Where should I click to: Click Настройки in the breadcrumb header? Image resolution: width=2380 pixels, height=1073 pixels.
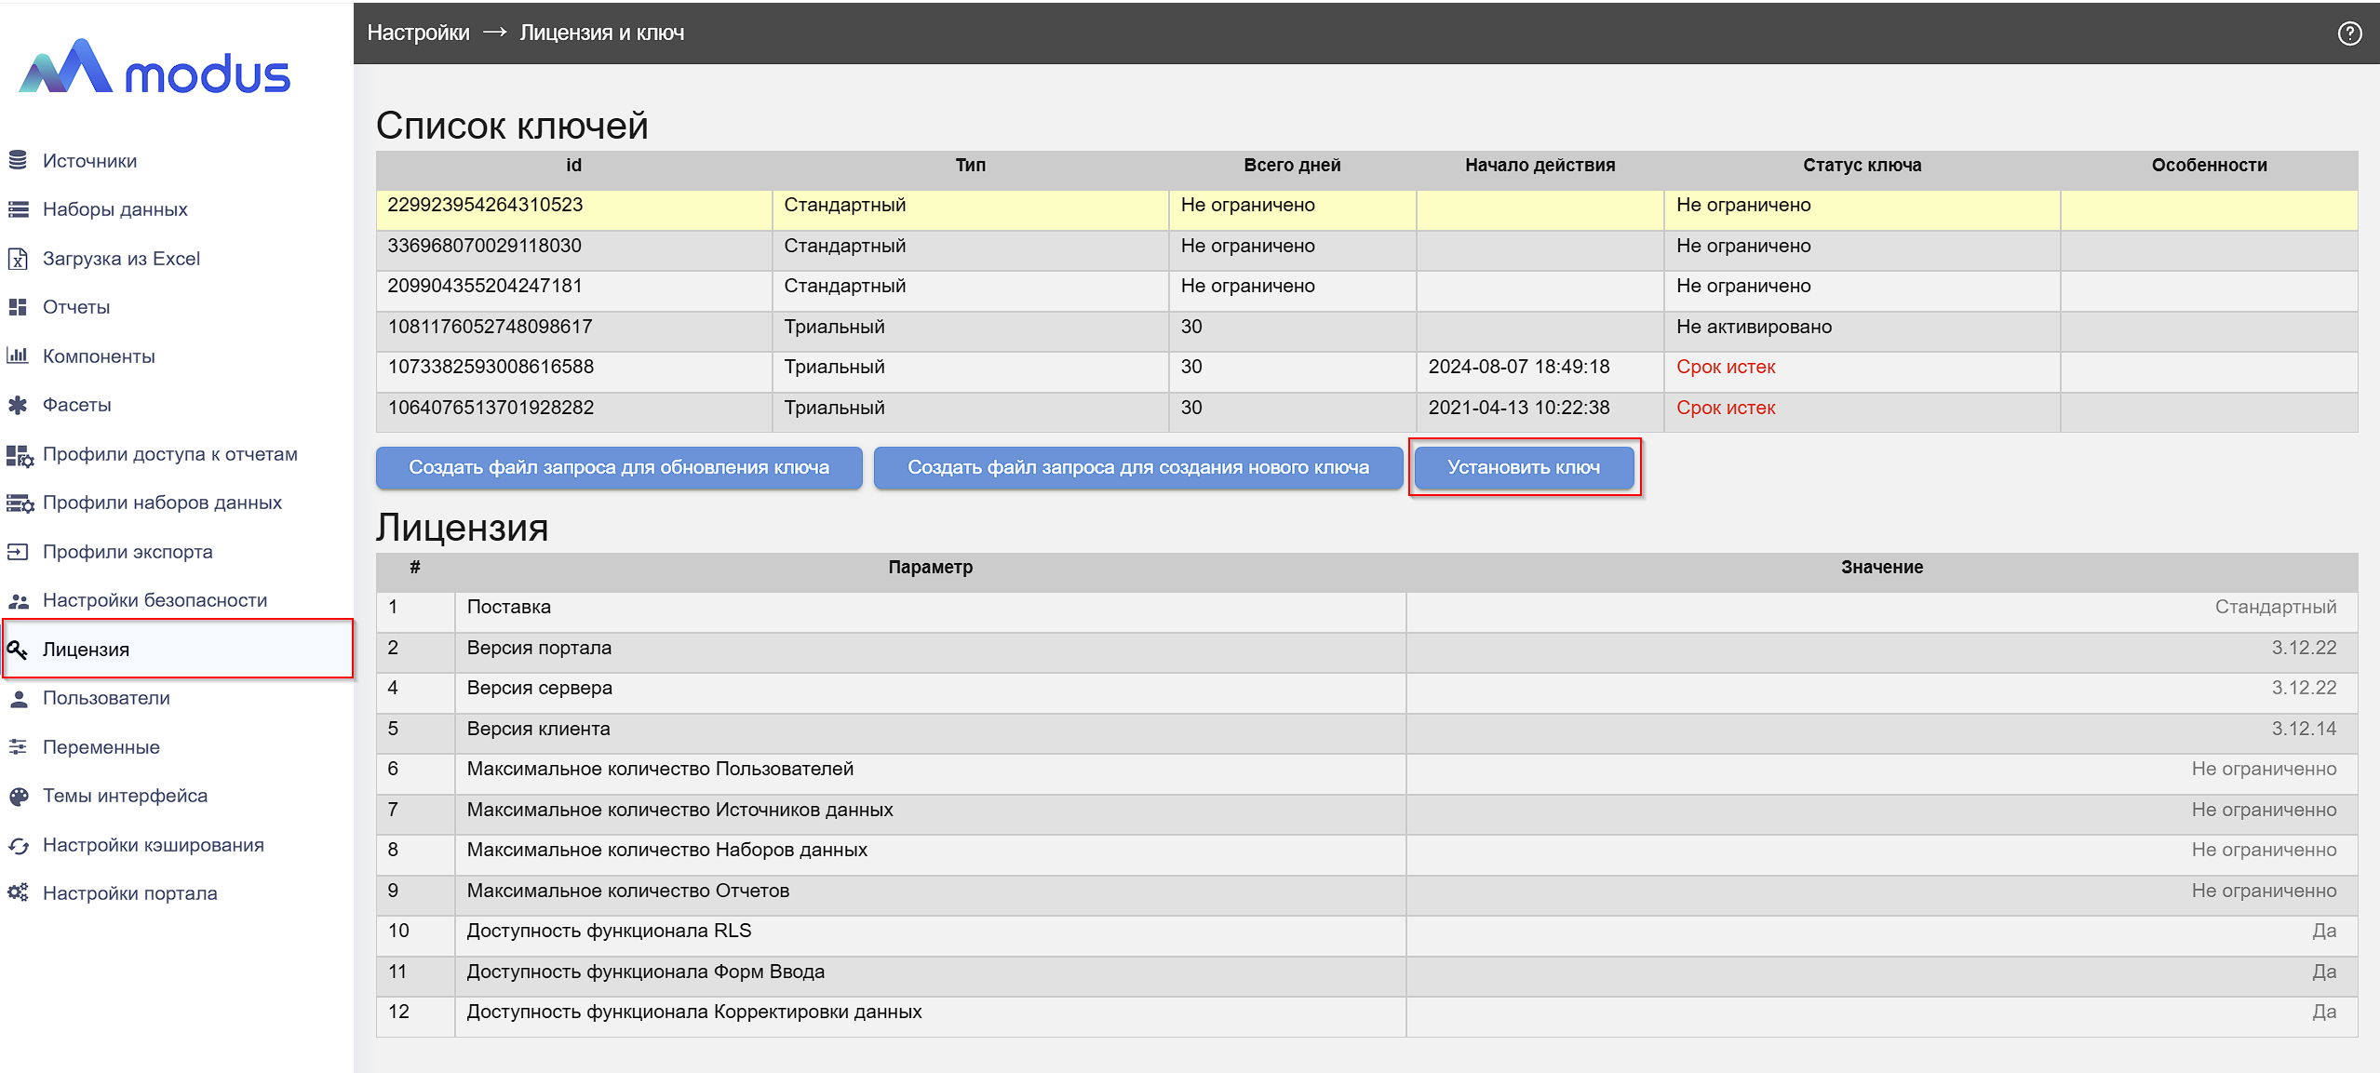[x=418, y=33]
